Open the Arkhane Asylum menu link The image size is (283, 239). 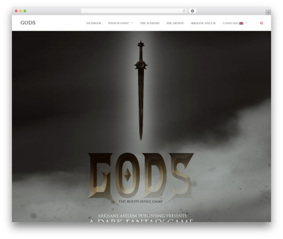pos(203,23)
